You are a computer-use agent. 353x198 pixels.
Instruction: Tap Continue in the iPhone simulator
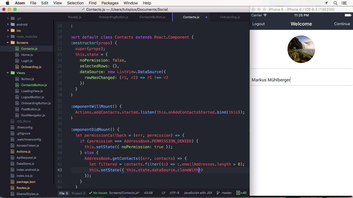342,24
